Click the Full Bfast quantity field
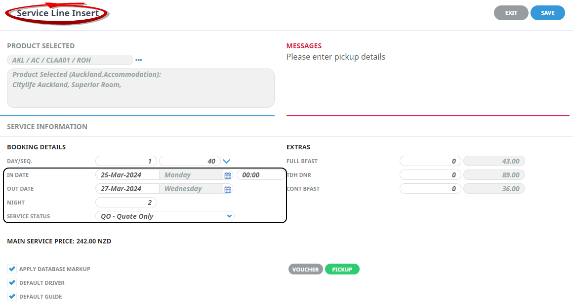 pos(430,161)
